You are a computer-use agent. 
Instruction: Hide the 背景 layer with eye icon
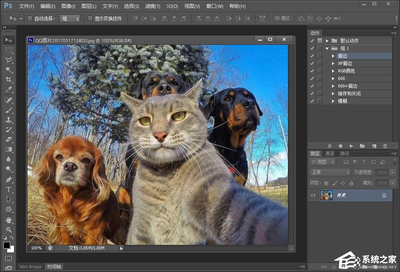pos(313,195)
